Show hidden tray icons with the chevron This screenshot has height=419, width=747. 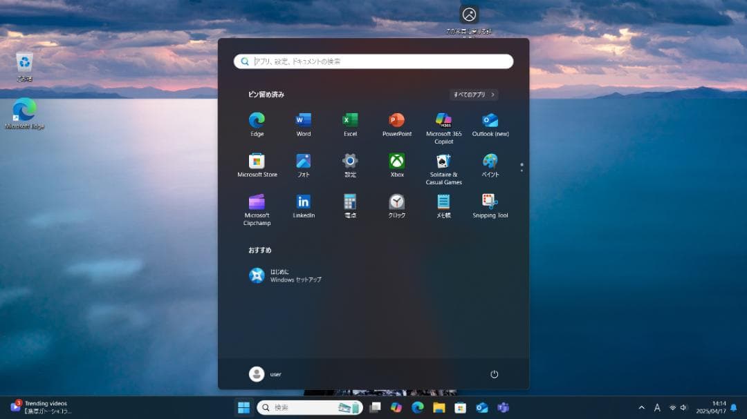click(x=641, y=407)
